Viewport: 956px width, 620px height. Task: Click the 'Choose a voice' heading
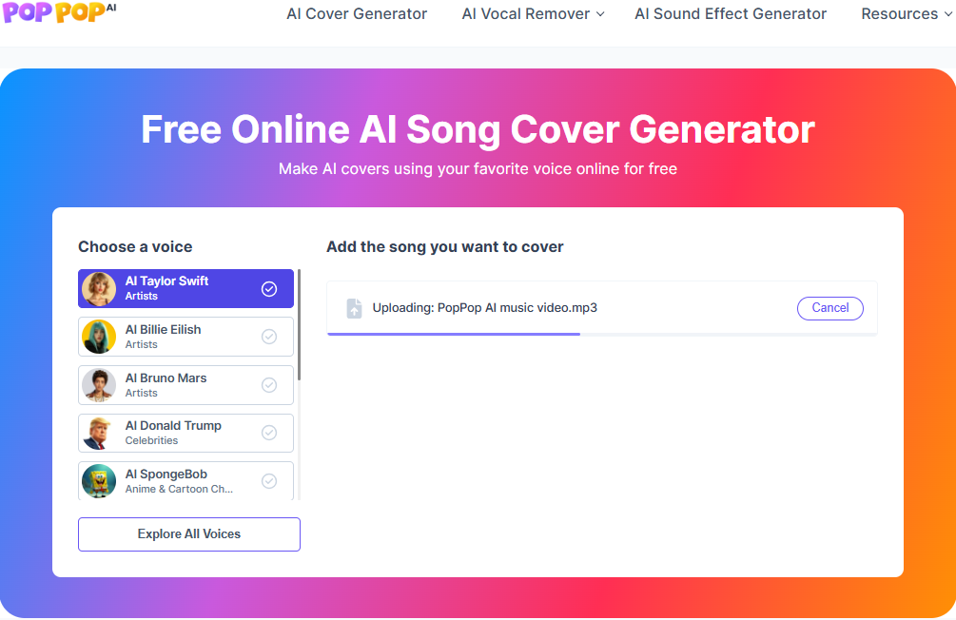click(135, 247)
